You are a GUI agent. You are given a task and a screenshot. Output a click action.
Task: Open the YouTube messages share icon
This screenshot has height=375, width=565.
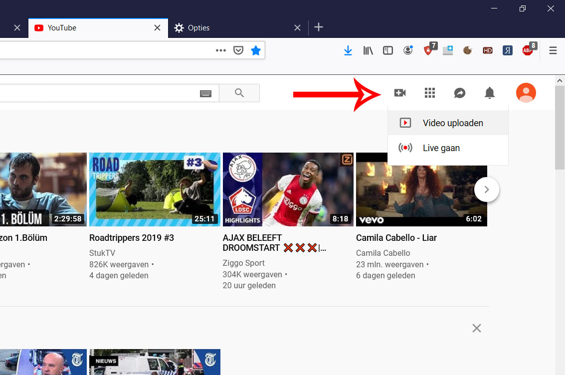[x=459, y=93]
